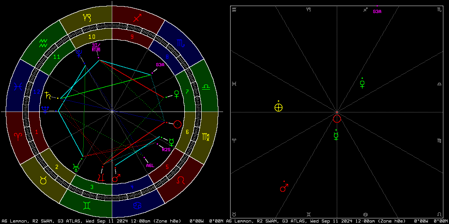Click the Gemini glyph at the wheel's bottom
Image resolution: width=449 pixels, height=224 pixels.
[87, 205]
